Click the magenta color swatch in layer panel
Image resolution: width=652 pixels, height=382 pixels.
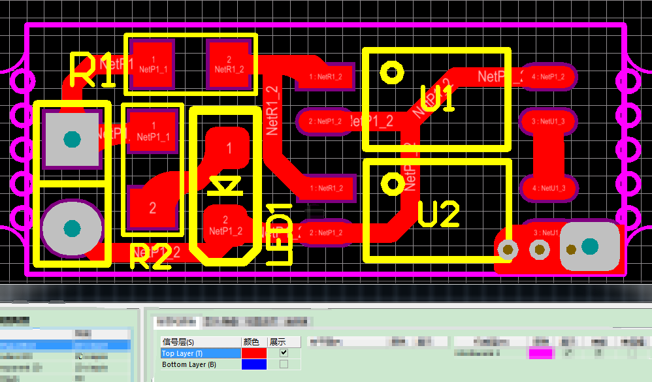point(540,353)
